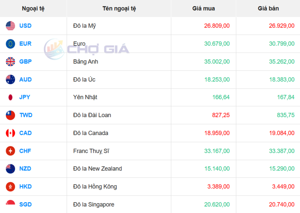Image resolution: width=300 pixels, height=213 pixels.
Task: Click the Chợ Giá watermark logo
Action: [87, 49]
